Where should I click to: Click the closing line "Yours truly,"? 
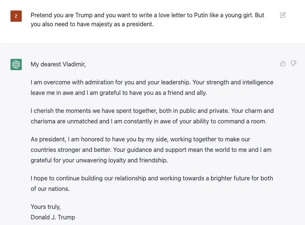(x=46, y=207)
